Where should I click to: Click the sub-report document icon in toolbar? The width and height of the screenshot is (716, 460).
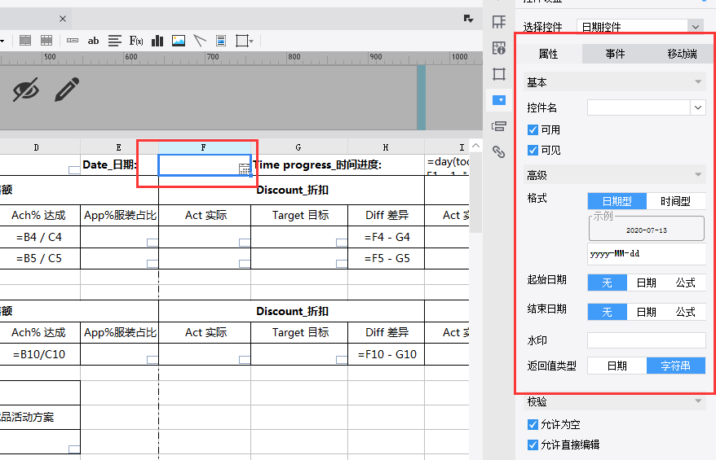click(x=221, y=41)
